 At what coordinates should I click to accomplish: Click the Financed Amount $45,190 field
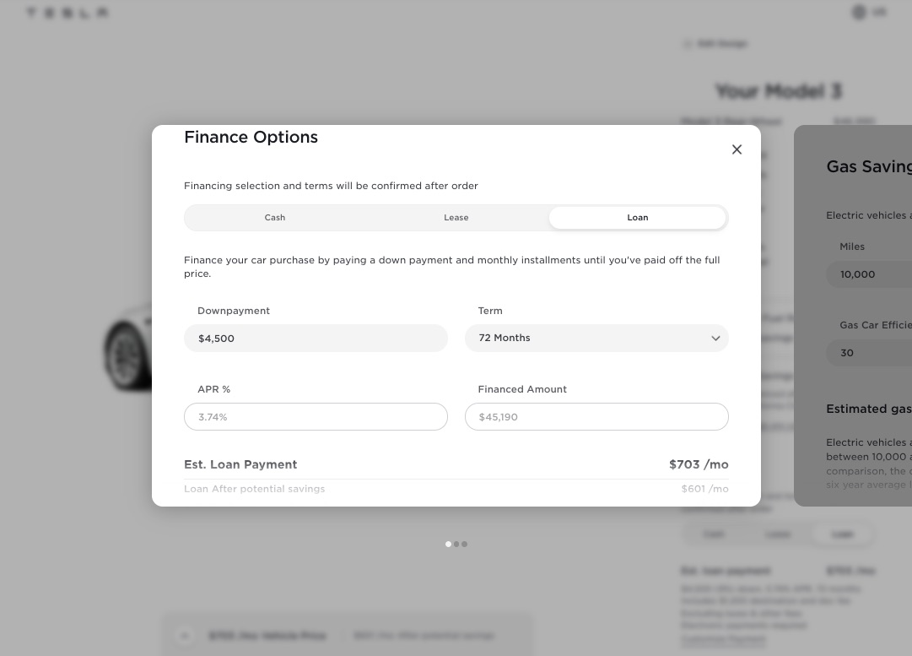596,417
